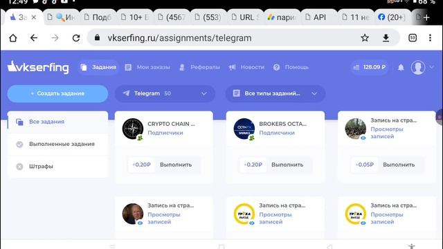Go back with the browser back arrow
The height and width of the screenshot is (249, 443).
pyautogui.click(x=34, y=38)
